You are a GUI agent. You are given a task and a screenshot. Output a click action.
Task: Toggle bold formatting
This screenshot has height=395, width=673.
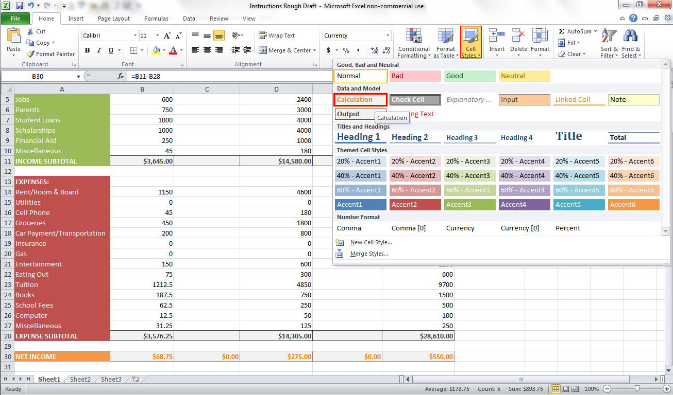click(88, 50)
